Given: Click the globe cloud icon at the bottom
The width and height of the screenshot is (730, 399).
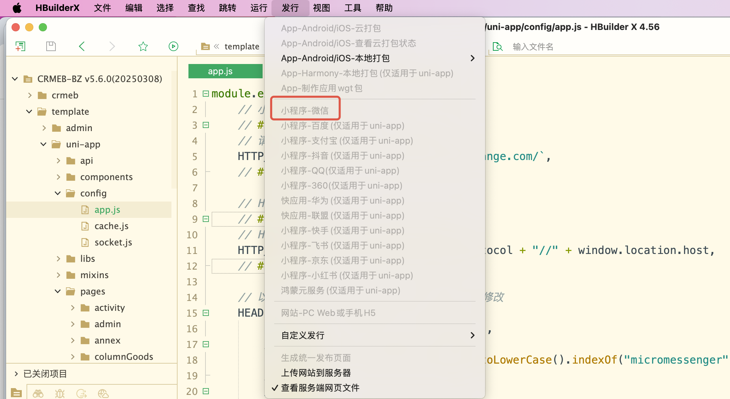Looking at the screenshot, I should [103, 394].
